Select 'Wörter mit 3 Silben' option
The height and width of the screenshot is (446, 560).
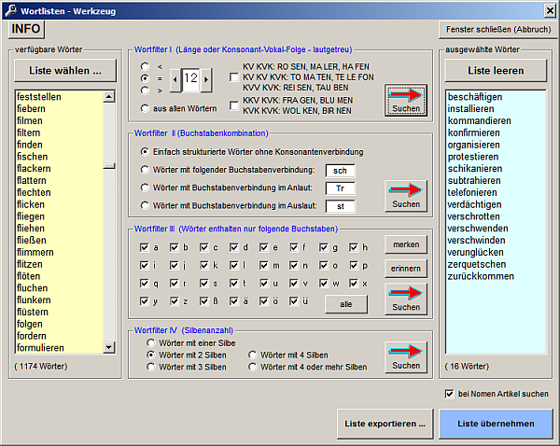151,367
